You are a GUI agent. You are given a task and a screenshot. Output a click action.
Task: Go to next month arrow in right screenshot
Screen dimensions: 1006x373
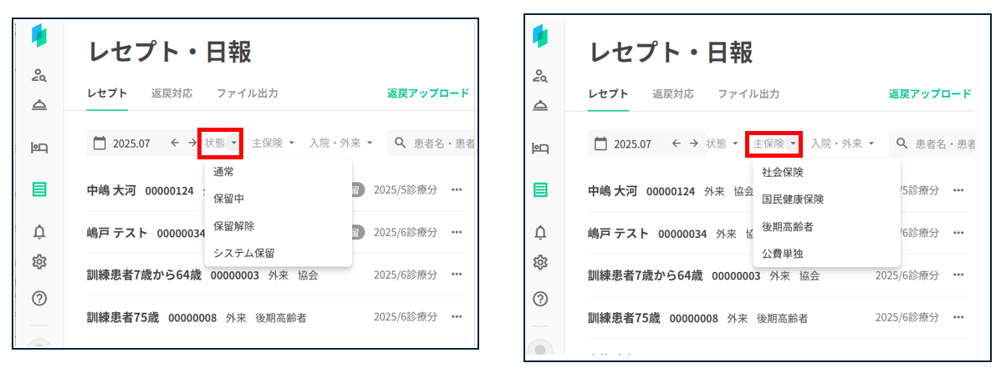[694, 143]
